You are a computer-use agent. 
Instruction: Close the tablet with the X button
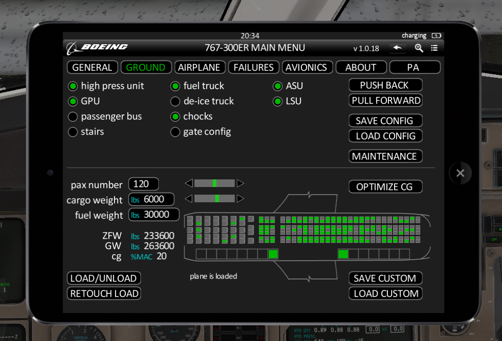(460, 173)
